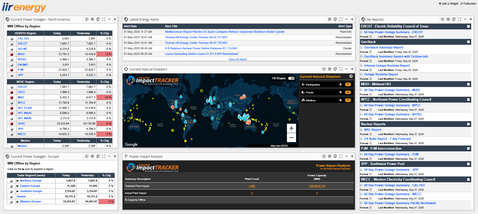Expand Latest Energy Alerts widget to fullscreen
Screen dimensions: 478x214
point(341,19)
